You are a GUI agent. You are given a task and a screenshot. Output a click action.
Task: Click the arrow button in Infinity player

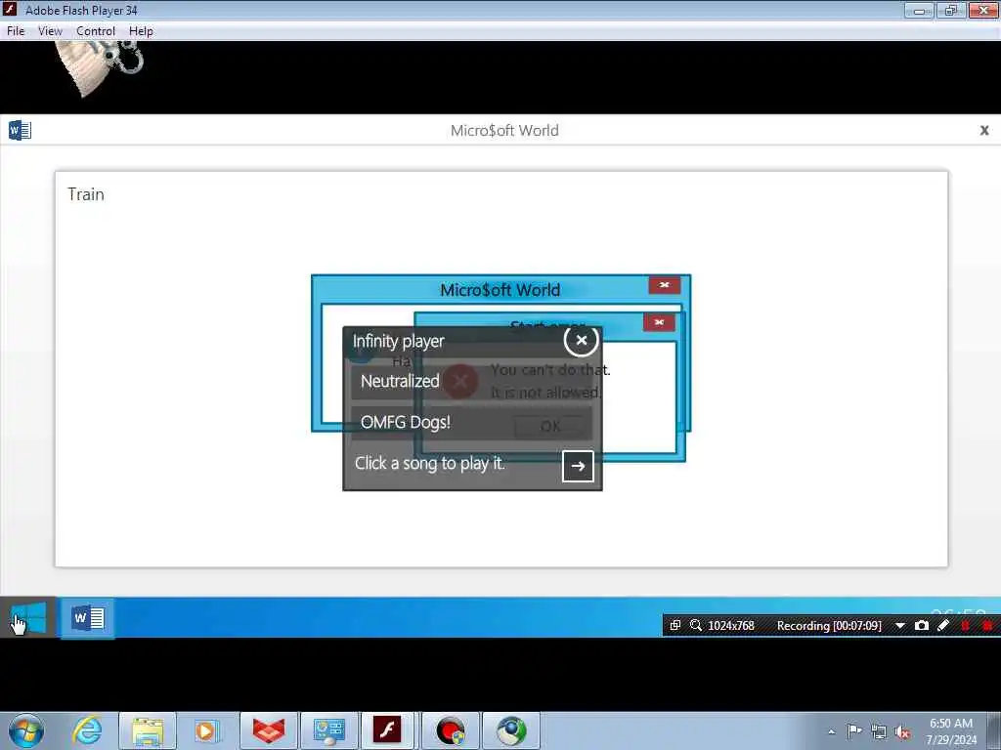tap(578, 466)
